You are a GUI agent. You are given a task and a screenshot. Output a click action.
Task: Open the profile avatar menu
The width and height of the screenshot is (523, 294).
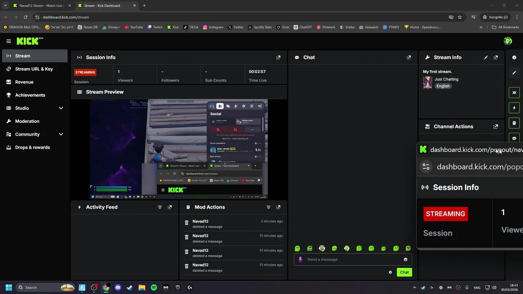tap(508, 41)
